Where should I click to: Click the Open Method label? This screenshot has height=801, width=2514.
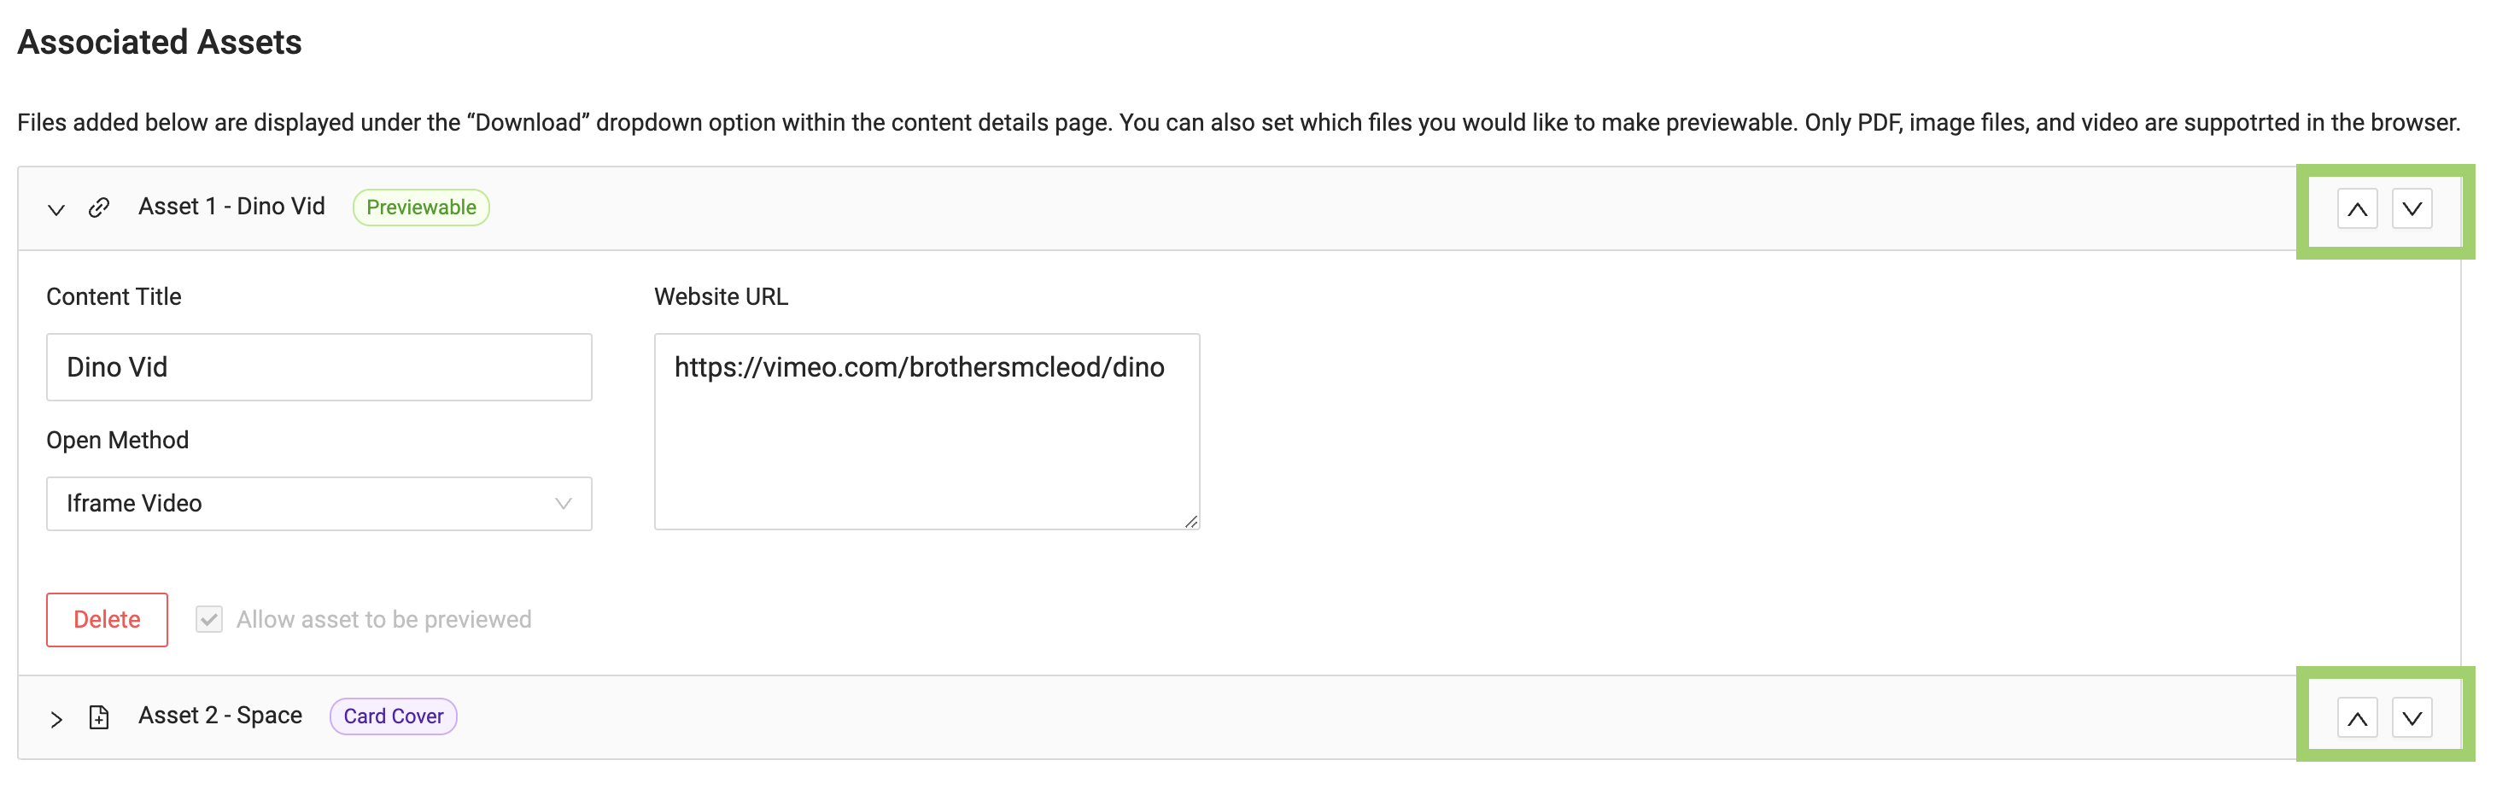(117, 440)
